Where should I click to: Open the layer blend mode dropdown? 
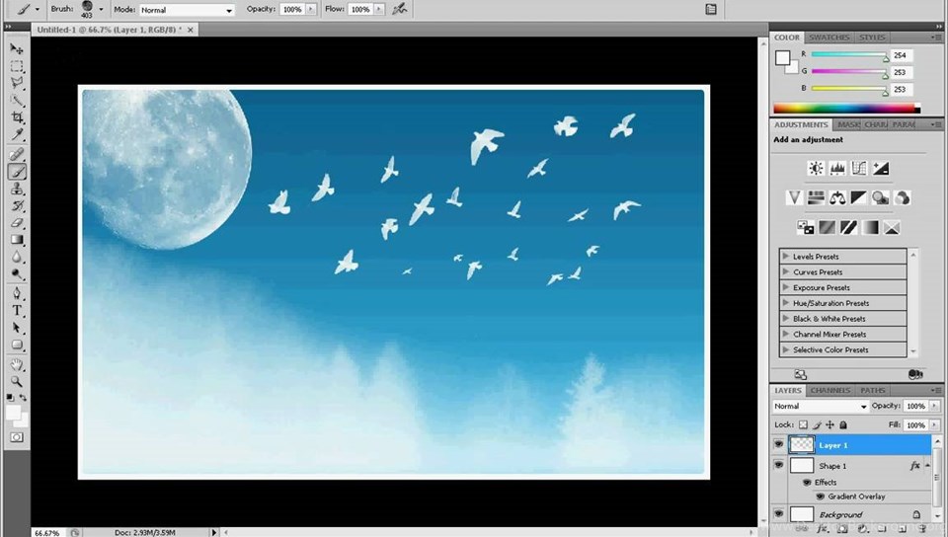point(820,406)
